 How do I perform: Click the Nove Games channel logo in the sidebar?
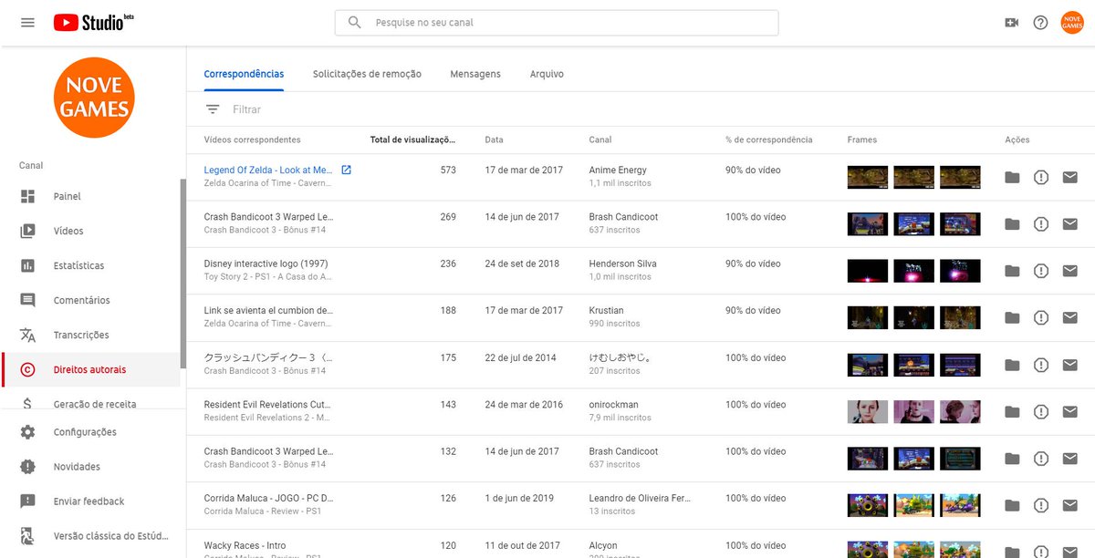point(93,98)
